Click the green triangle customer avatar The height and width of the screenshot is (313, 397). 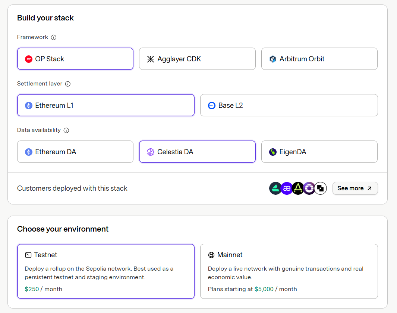[275, 188]
